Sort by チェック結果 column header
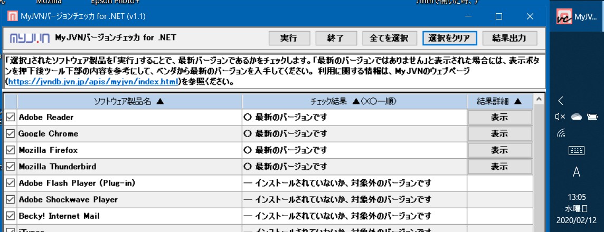This screenshot has height=232, width=604. click(355, 102)
